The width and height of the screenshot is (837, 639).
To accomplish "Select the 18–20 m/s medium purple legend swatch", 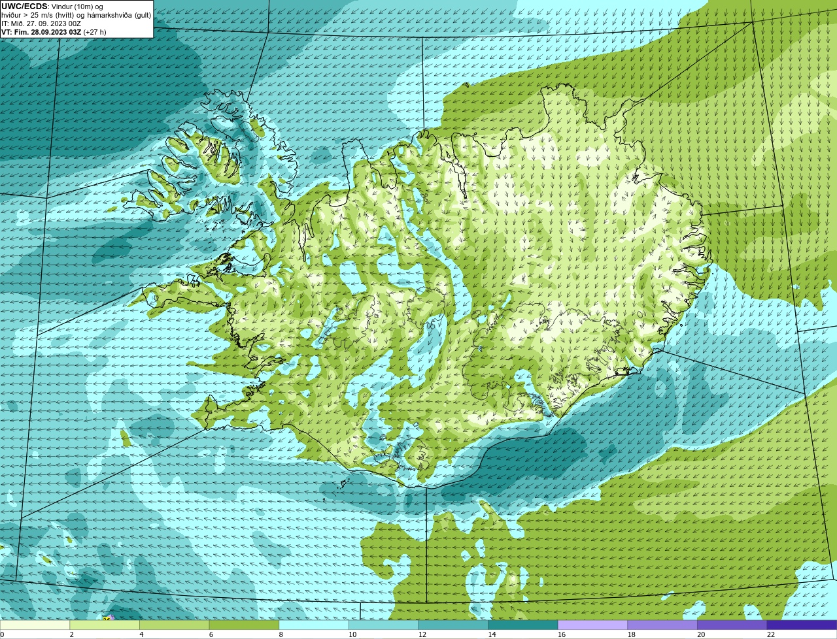I will coord(662,625).
